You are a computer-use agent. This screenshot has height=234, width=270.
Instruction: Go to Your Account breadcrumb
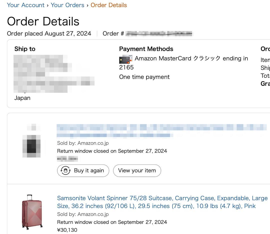pyautogui.click(x=25, y=5)
